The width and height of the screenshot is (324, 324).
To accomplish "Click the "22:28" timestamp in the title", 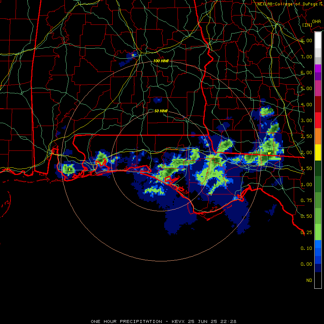I will coord(229,321).
